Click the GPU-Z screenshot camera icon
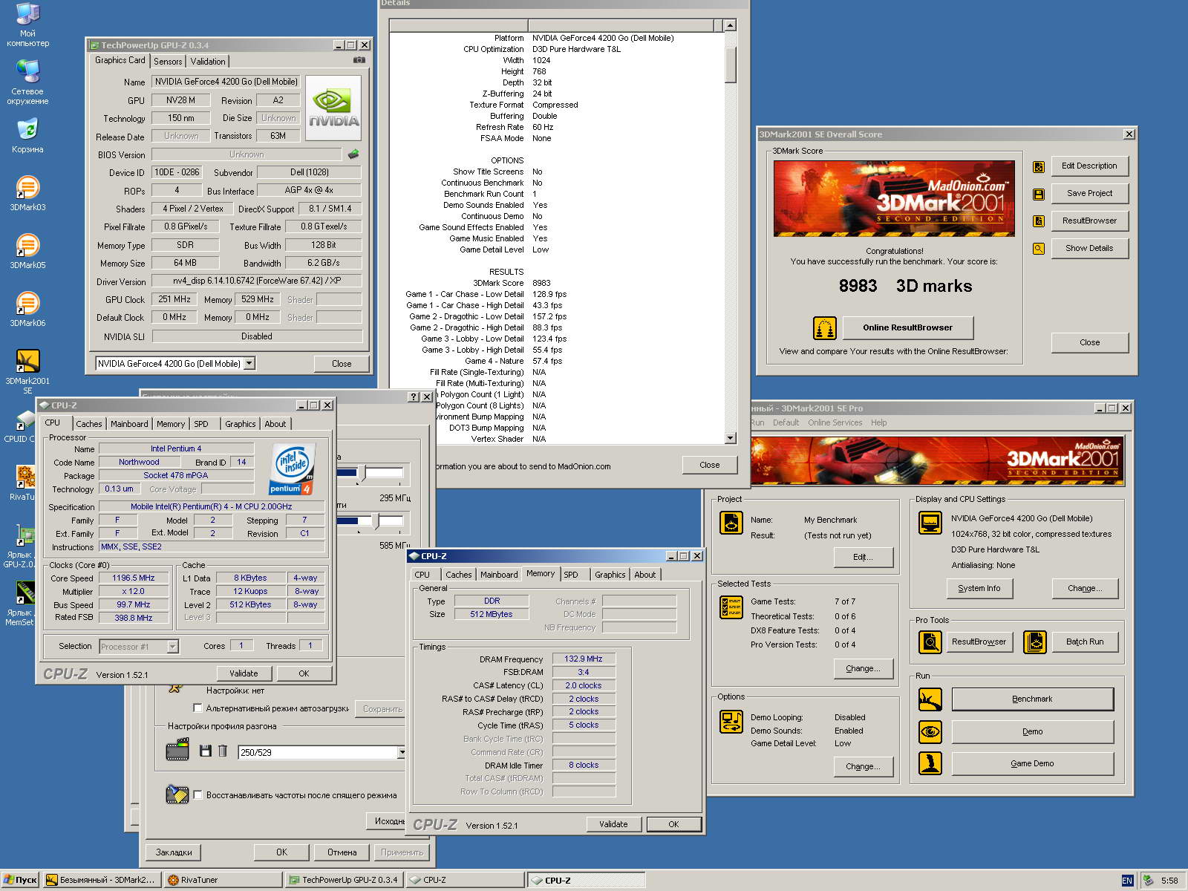 click(359, 60)
